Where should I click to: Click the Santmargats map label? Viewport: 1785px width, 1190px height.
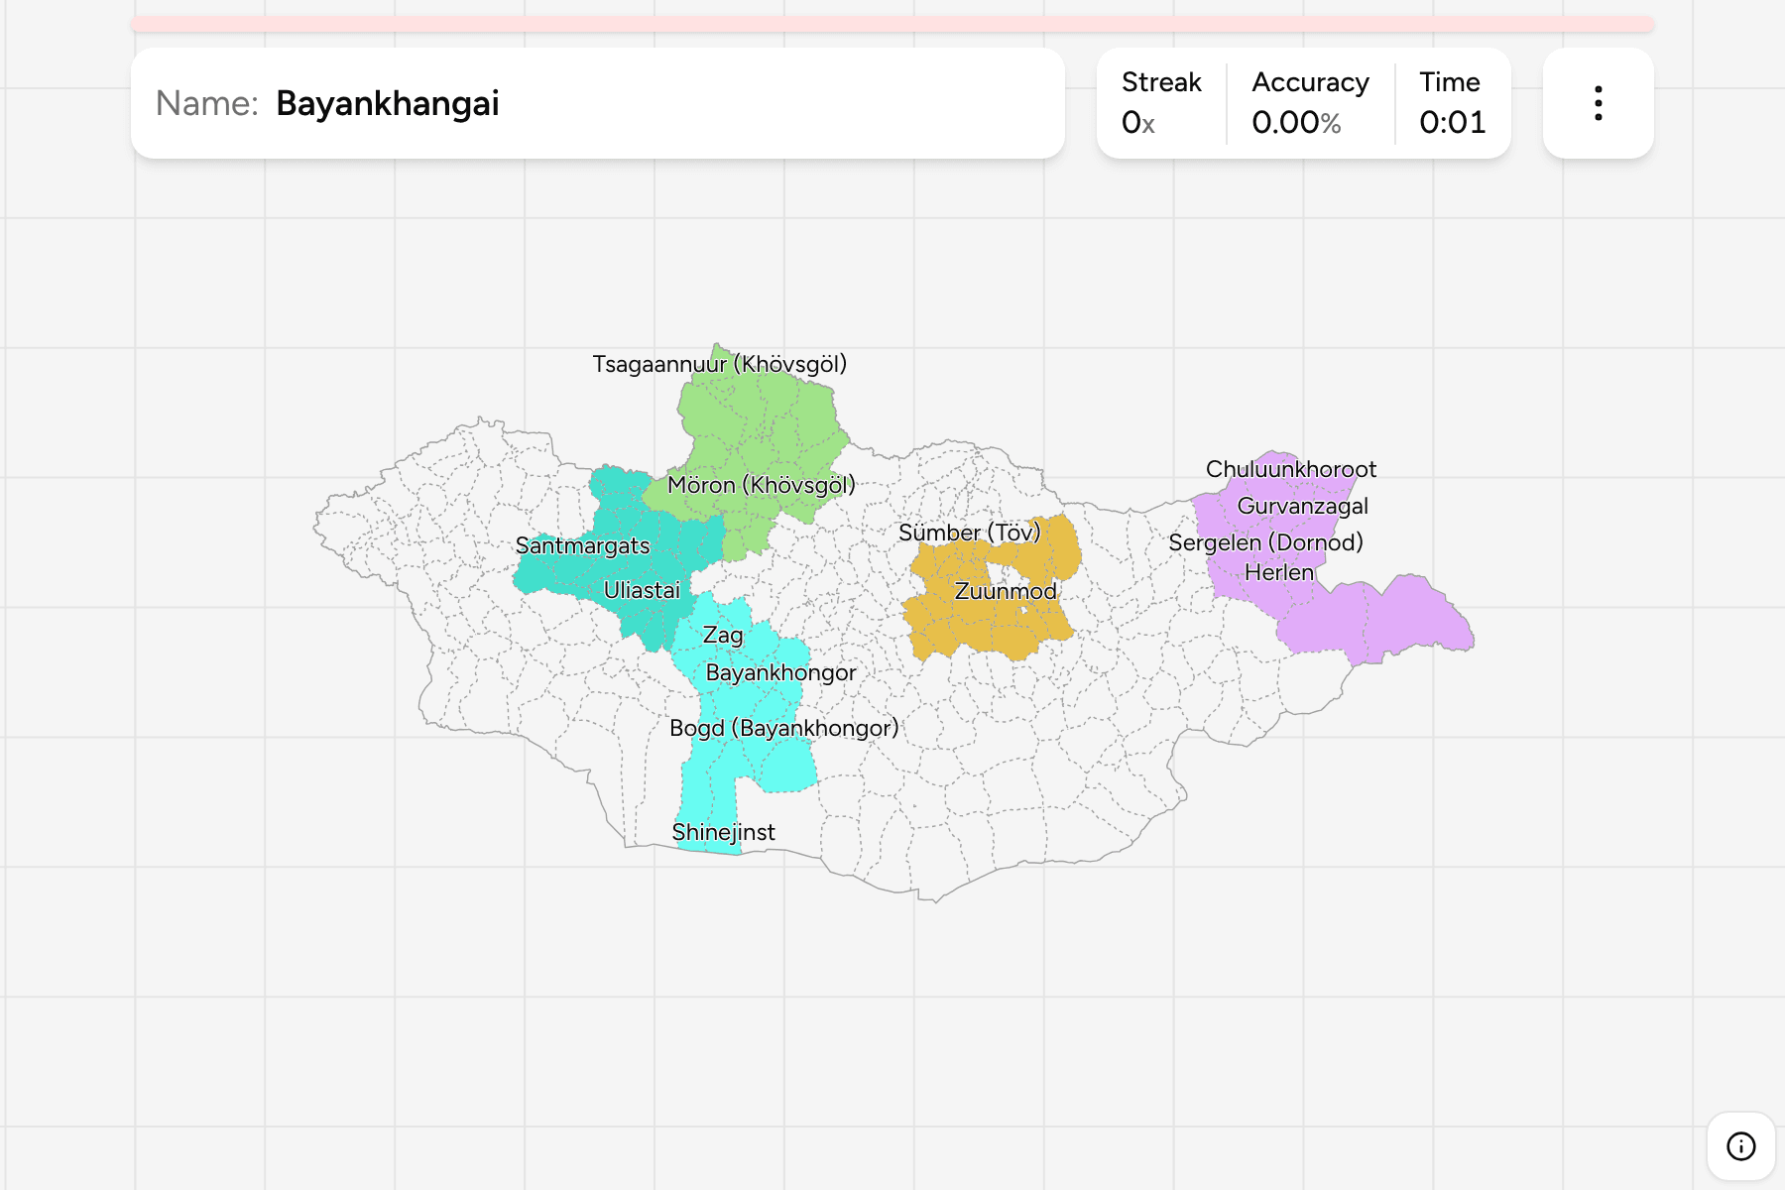click(x=583, y=545)
